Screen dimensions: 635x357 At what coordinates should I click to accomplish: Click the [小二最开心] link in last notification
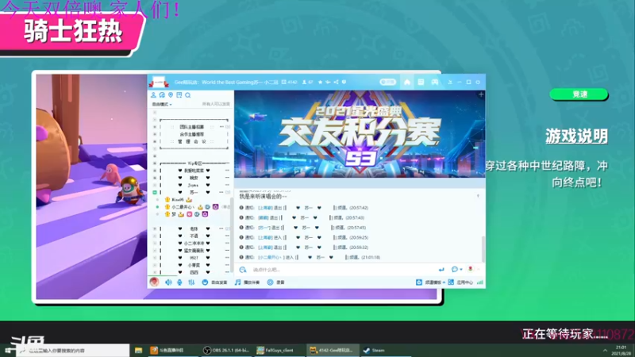(271, 257)
